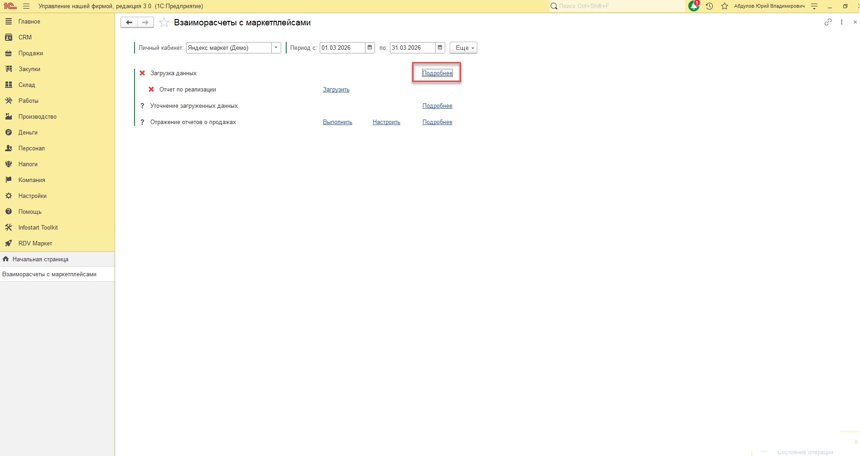
Task: Click the Infostart Toolkit wrench icon
Action: coord(9,227)
